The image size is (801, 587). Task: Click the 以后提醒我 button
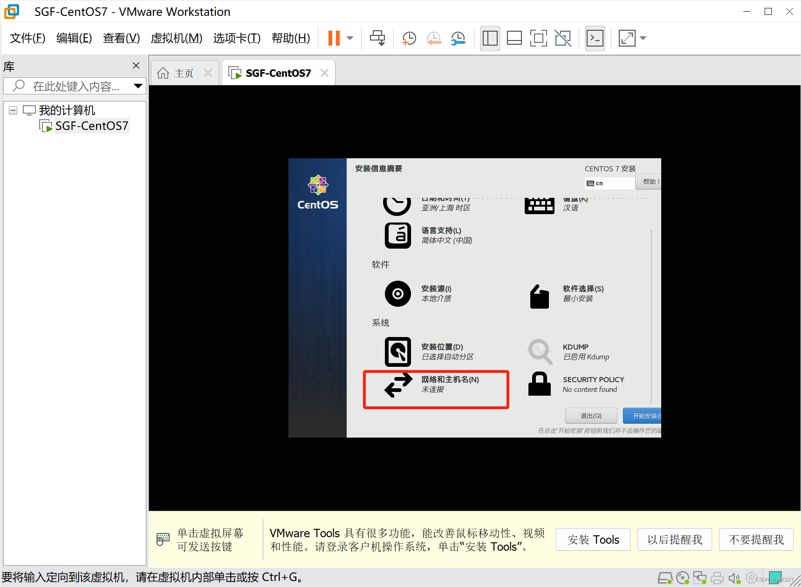click(674, 540)
